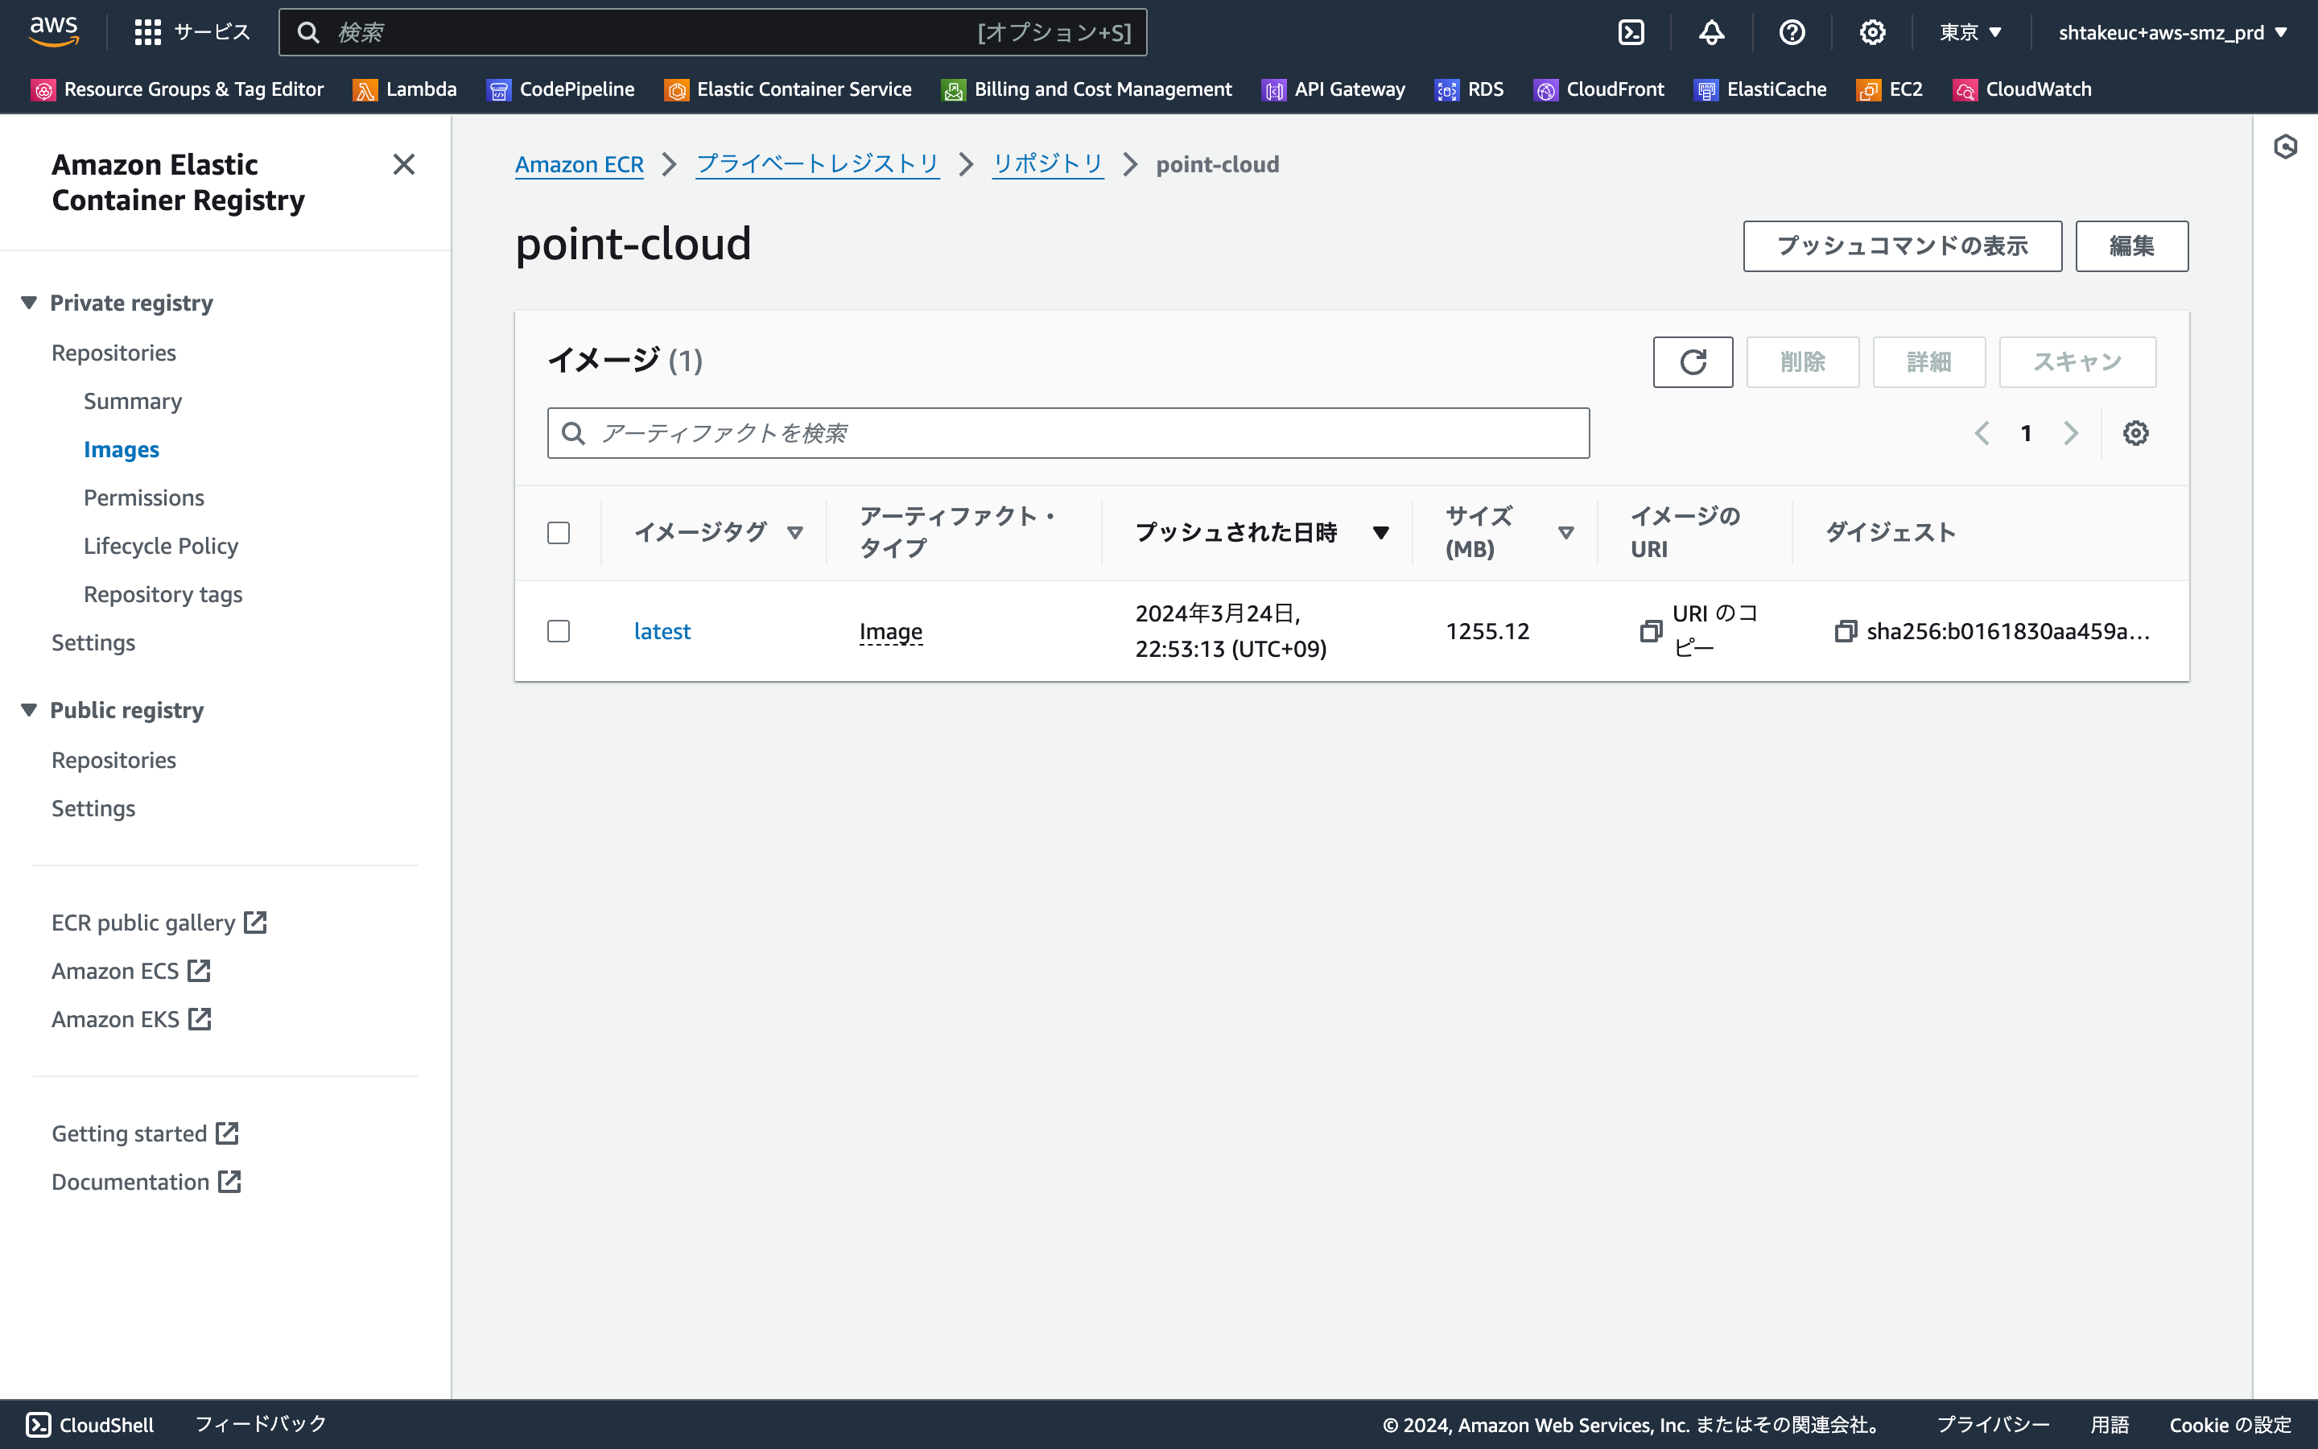Viewport: 2318px width, 1449px height.
Task: Copy the image URI icon
Action: (x=1651, y=630)
